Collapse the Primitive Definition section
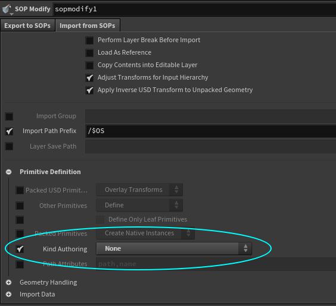 (x=8, y=172)
